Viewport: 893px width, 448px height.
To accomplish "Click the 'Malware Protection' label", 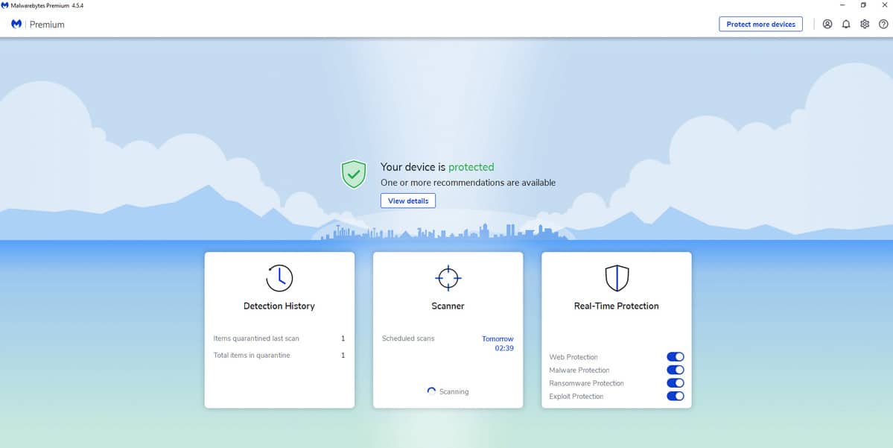I will click(579, 370).
